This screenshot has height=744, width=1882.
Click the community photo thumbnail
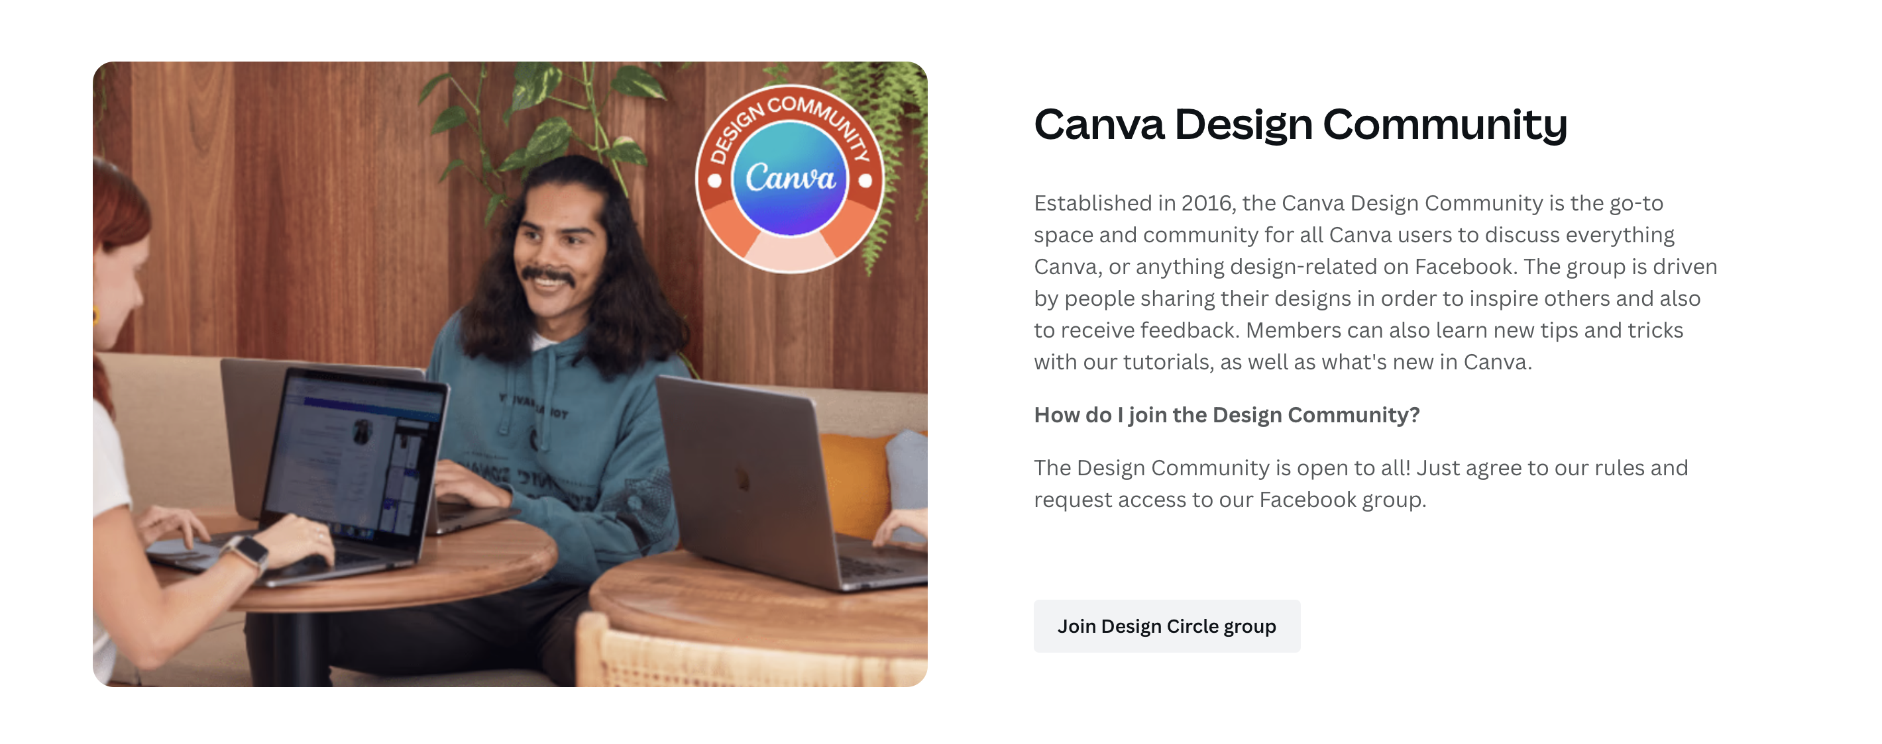(510, 374)
